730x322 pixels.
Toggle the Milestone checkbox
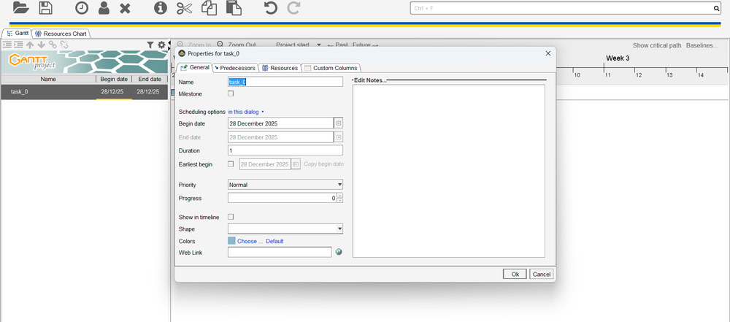[231, 93]
